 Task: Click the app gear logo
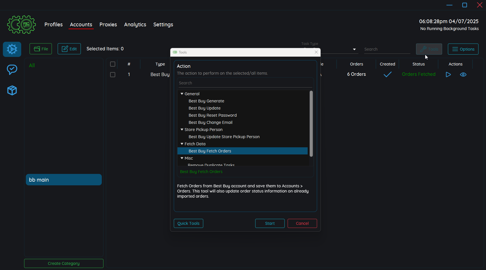coord(22,25)
